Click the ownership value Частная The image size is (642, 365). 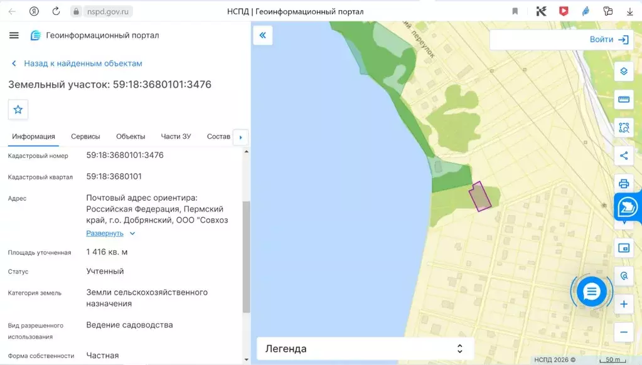pos(102,356)
